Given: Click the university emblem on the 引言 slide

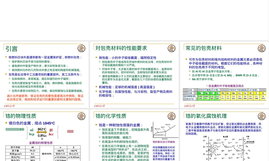Looking at the screenshot, I should [x=81, y=48].
